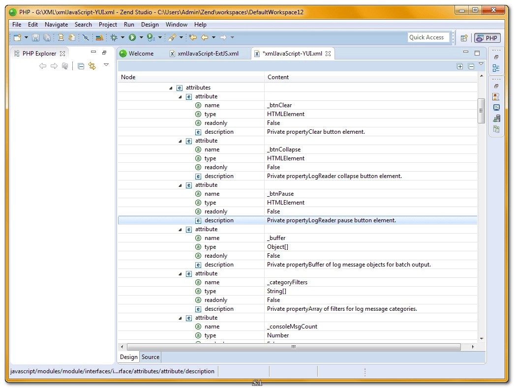Go to last edit location icon
This screenshot has width=514, height=388.
coord(193,38)
